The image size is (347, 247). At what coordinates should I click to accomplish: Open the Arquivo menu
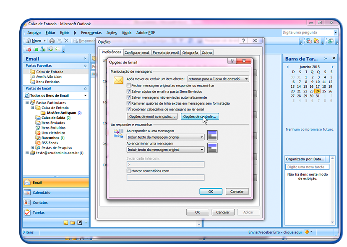click(x=34, y=33)
